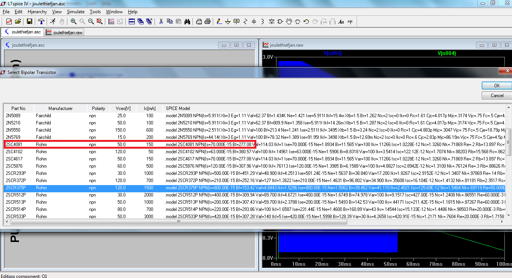Screen dimensions: 512x278
Task: Cancel the Select Bipolar Transistor dialog
Action: (x=497, y=95)
